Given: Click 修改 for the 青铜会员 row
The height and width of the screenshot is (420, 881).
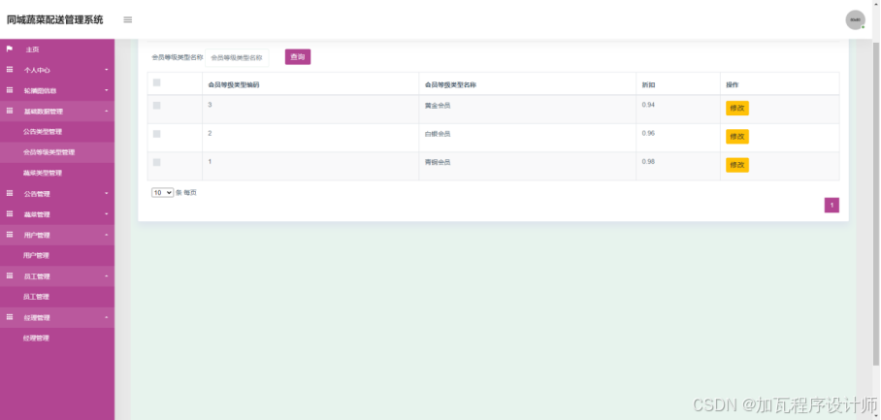Looking at the screenshot, I should tap(737, 165).
